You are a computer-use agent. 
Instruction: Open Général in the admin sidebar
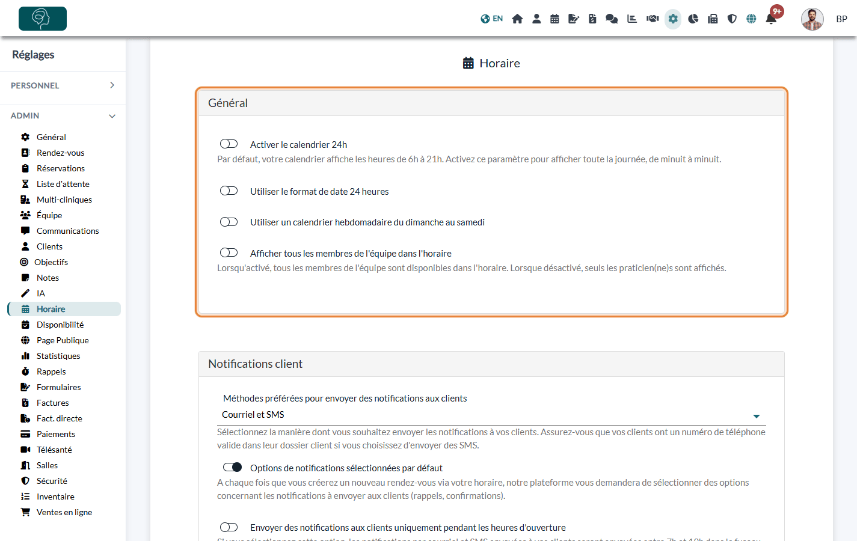pyautogui.click(x=51, y=137)
